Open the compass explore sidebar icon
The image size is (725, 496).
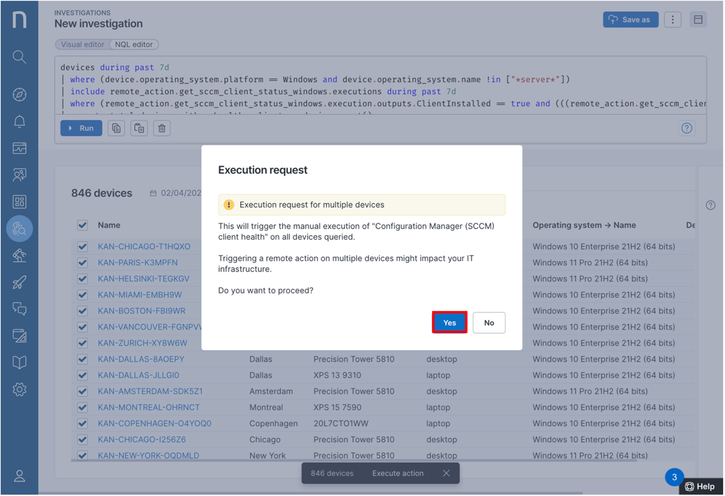[19, 94]
